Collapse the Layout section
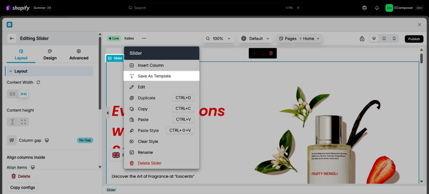The width and height of the screenshot is (429, 194). coord(49,71)
